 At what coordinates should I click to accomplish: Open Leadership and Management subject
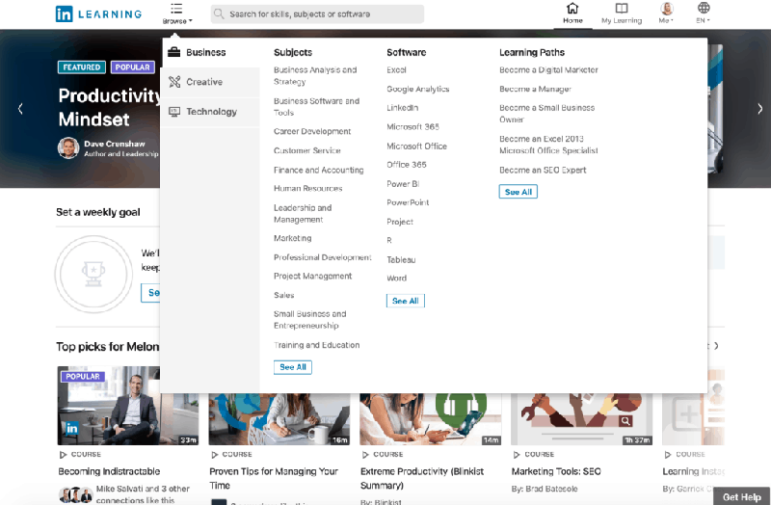pos(303,213)
